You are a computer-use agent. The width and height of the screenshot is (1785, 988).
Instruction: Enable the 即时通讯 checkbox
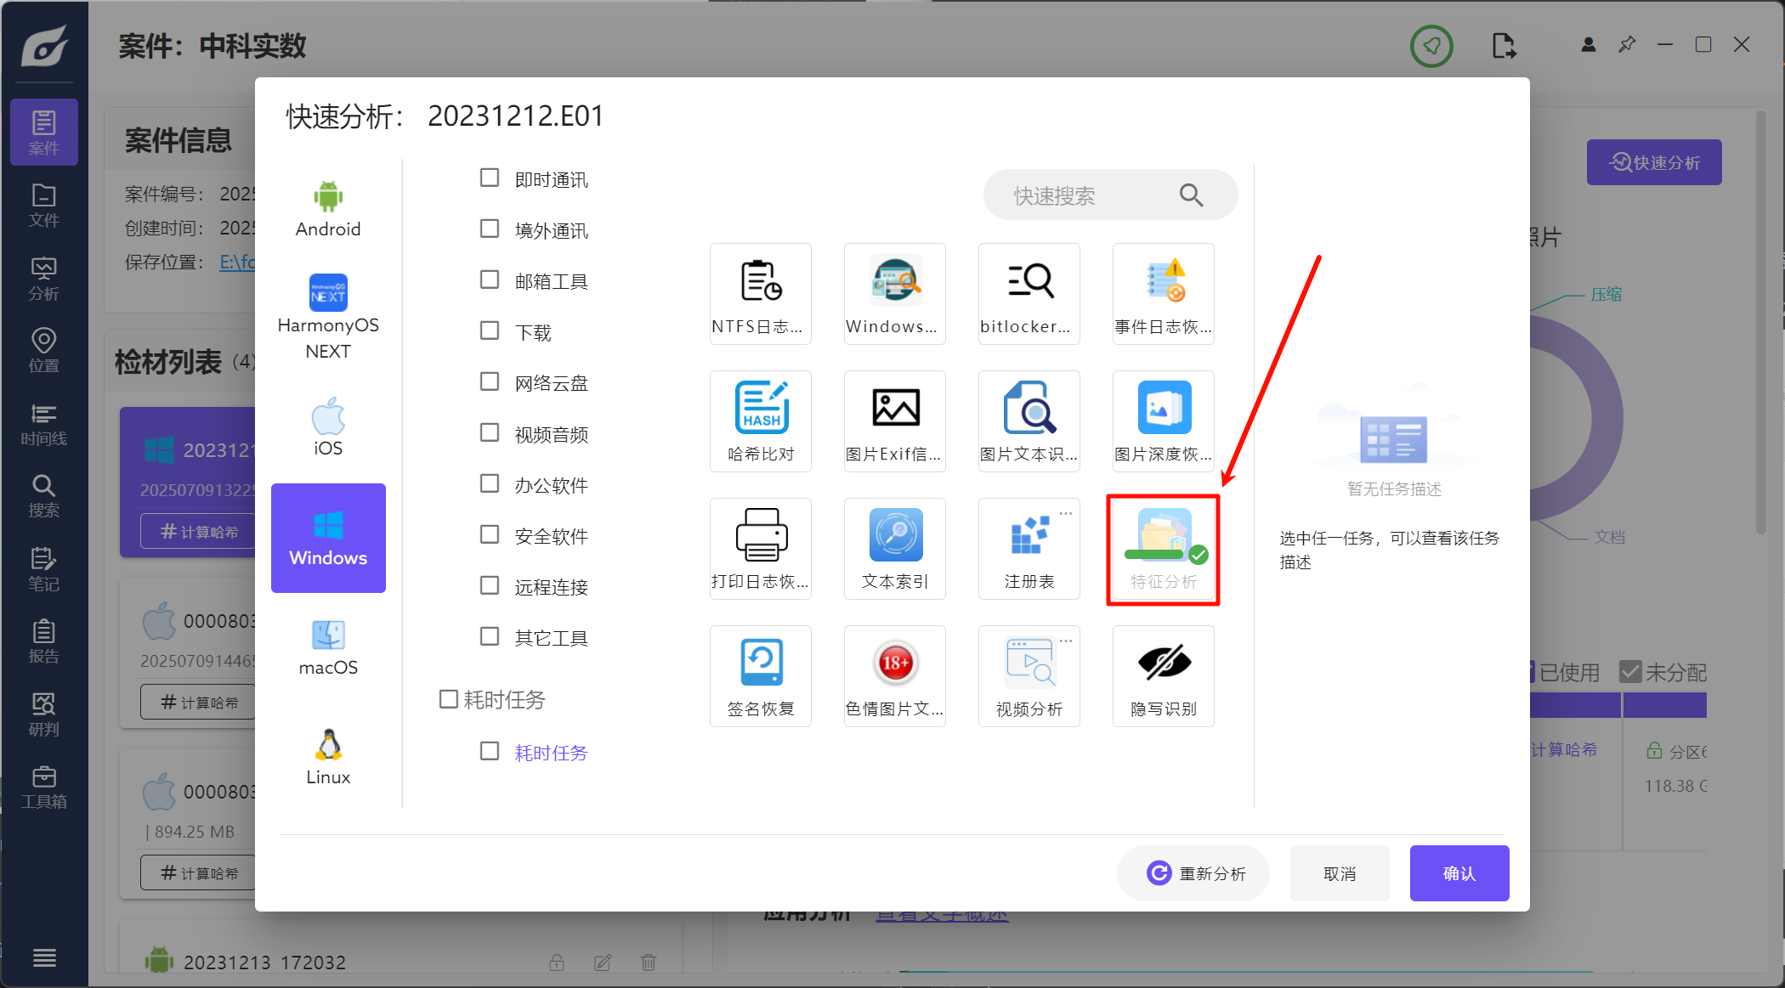pyautogui.click(x=490, y=178)
